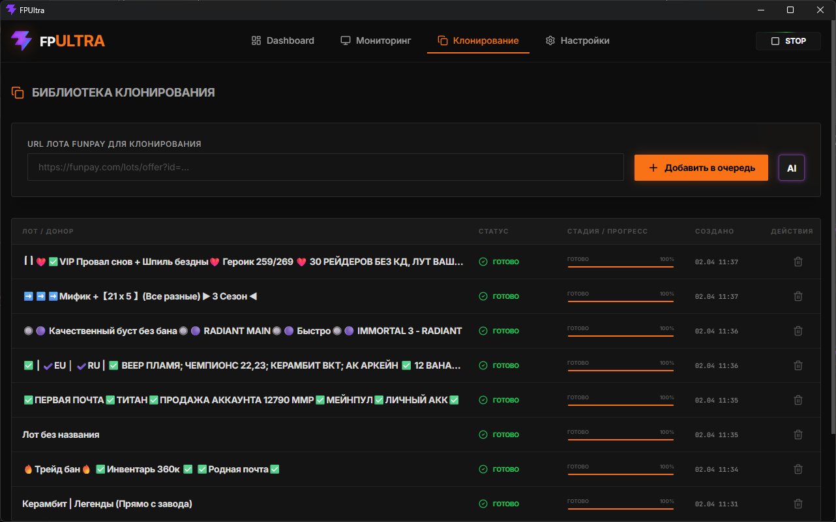Viewport: 836px width, 522px height.
Task: Remove the Качественный буст без бана lot
Action: [798, 331]
